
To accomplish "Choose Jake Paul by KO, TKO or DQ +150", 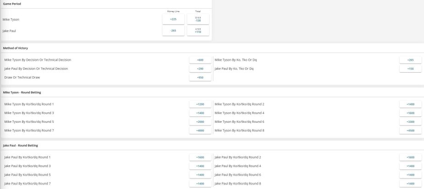I will tap(410, 69).
